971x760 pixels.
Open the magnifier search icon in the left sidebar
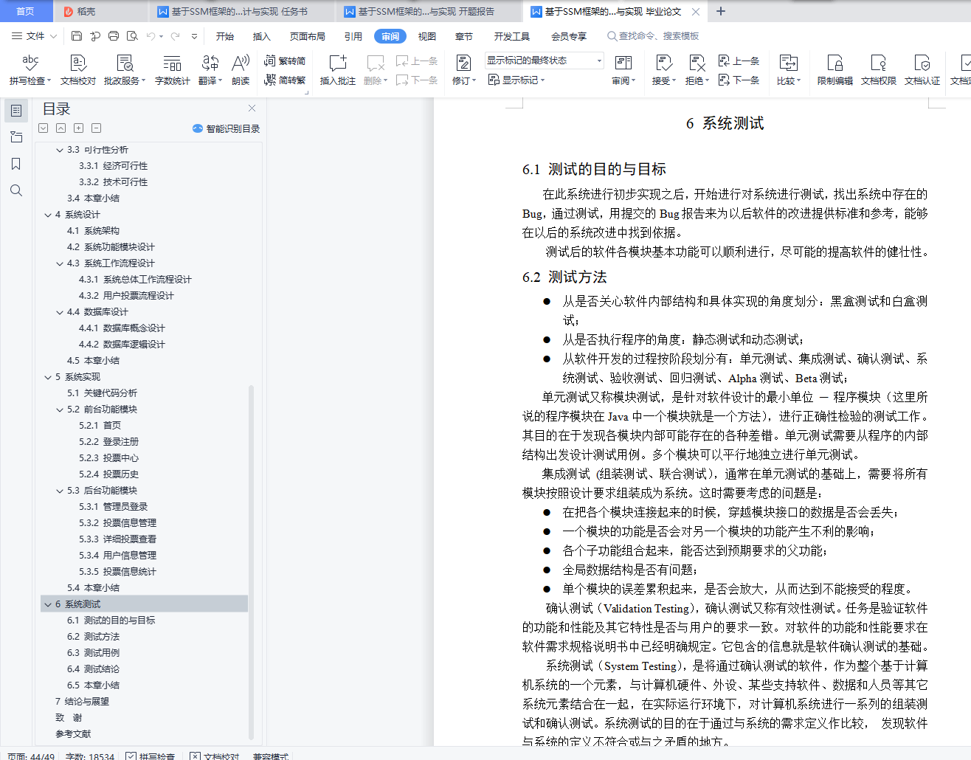pyautogui.click(x=16, y=190)
